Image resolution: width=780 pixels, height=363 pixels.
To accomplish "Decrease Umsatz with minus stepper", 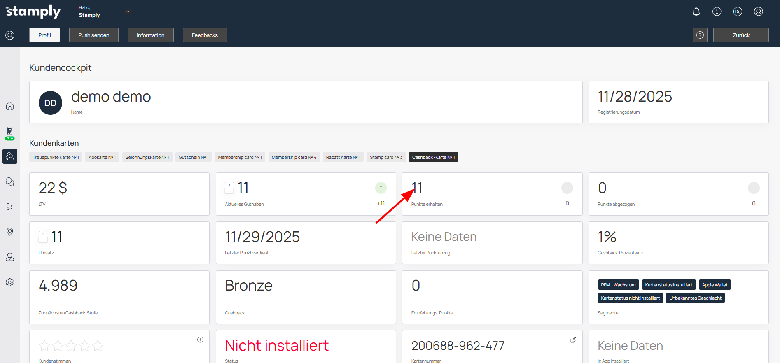I will 43,240.
